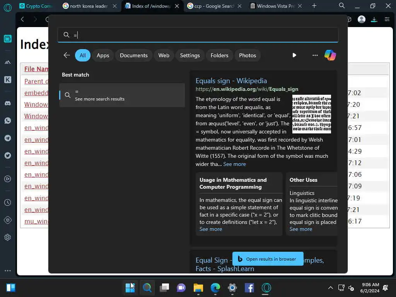Open the notification bell on the taskbar
This screenshot has width=396, height=297.
click(x=386, y=287)
